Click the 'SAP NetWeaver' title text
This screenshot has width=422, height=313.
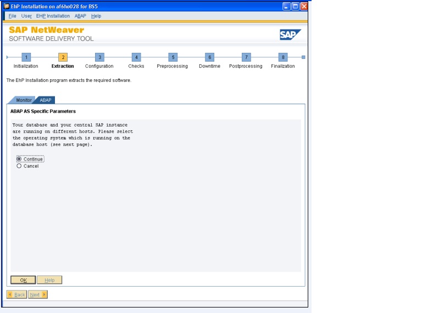(x=46, y=30)
